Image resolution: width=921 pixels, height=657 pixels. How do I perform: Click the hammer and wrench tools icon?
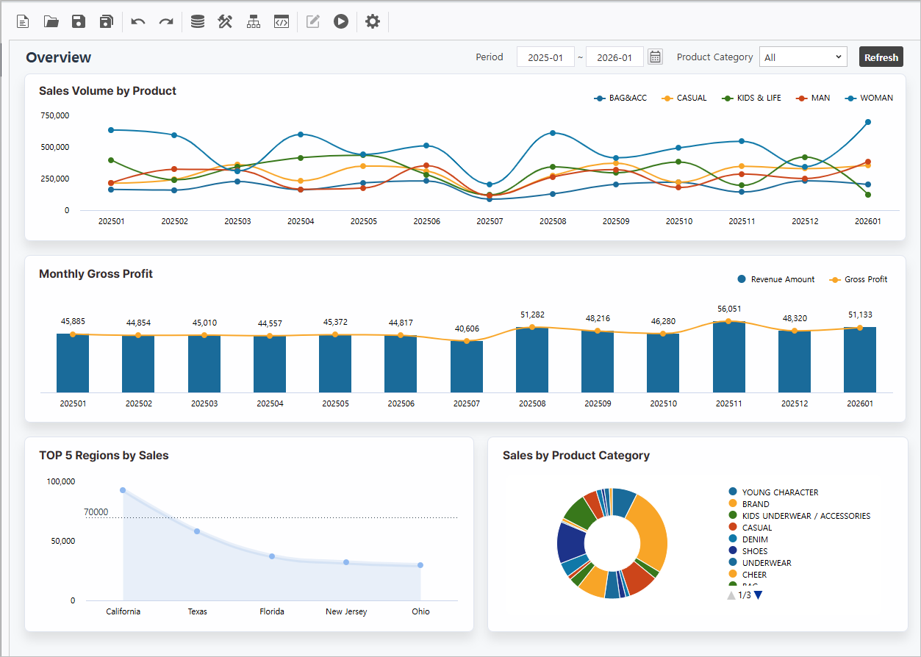[225, 21]
